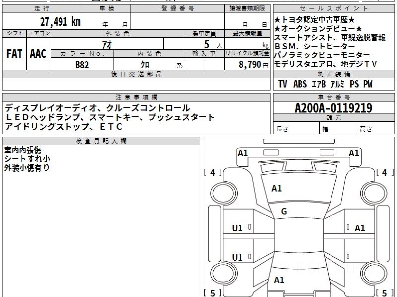Screen dimensions: 397x297
Task: Click the エアB airbag code
Action: coord(319,84)
